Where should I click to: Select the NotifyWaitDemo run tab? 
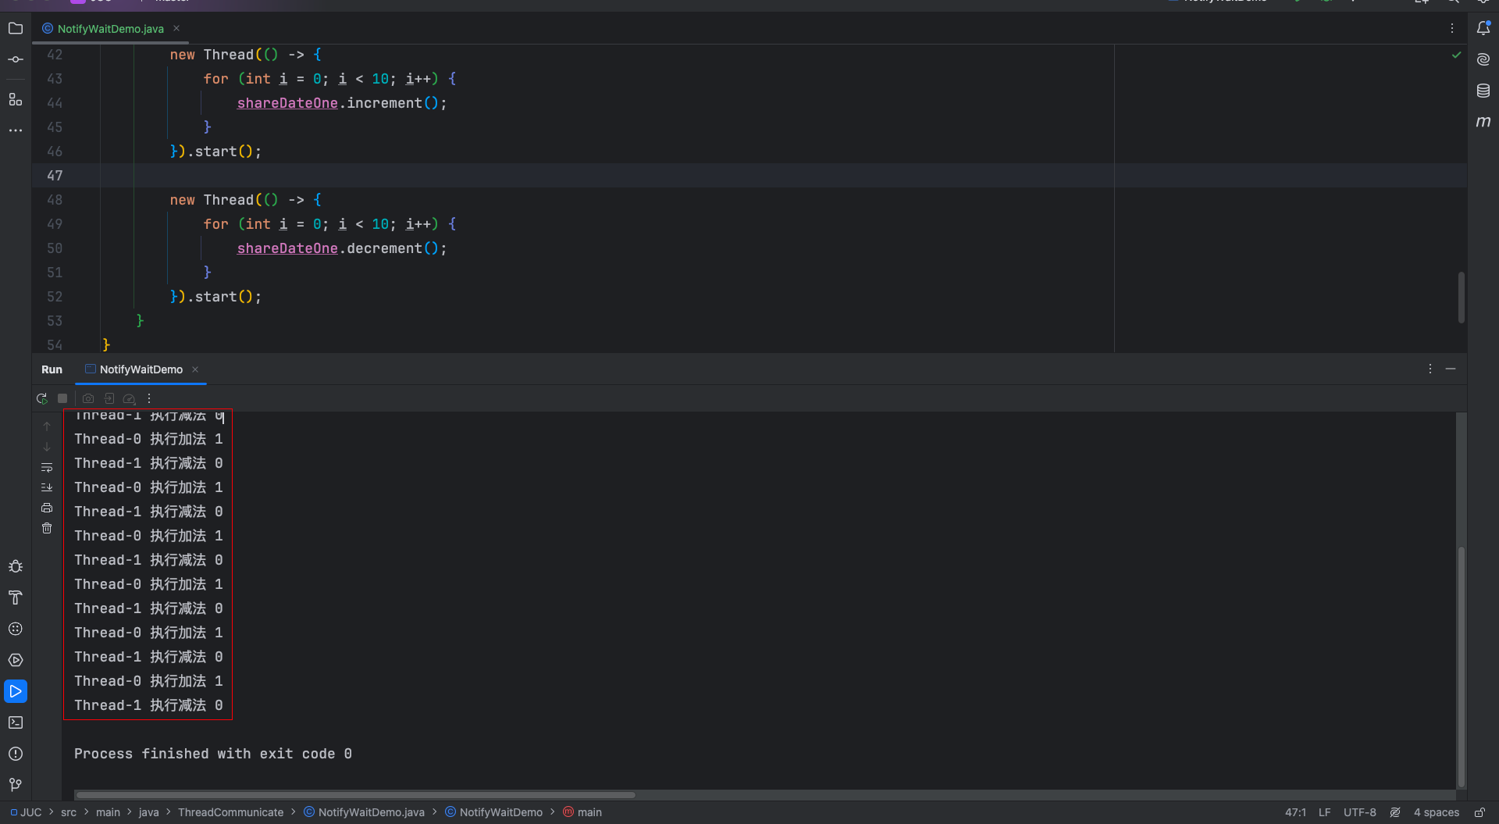click(x=141, y=369)
